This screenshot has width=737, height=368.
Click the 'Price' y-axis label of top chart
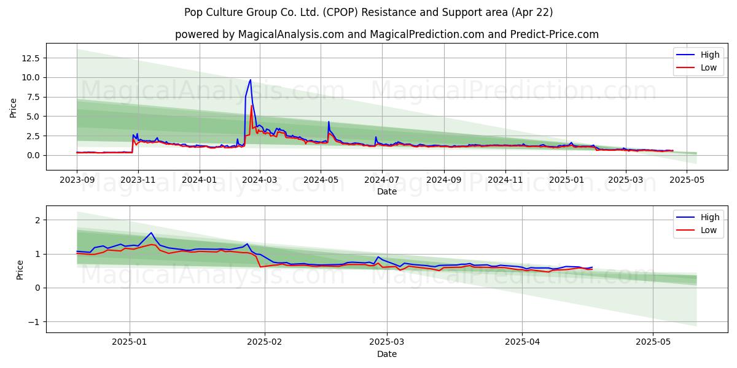14,107
